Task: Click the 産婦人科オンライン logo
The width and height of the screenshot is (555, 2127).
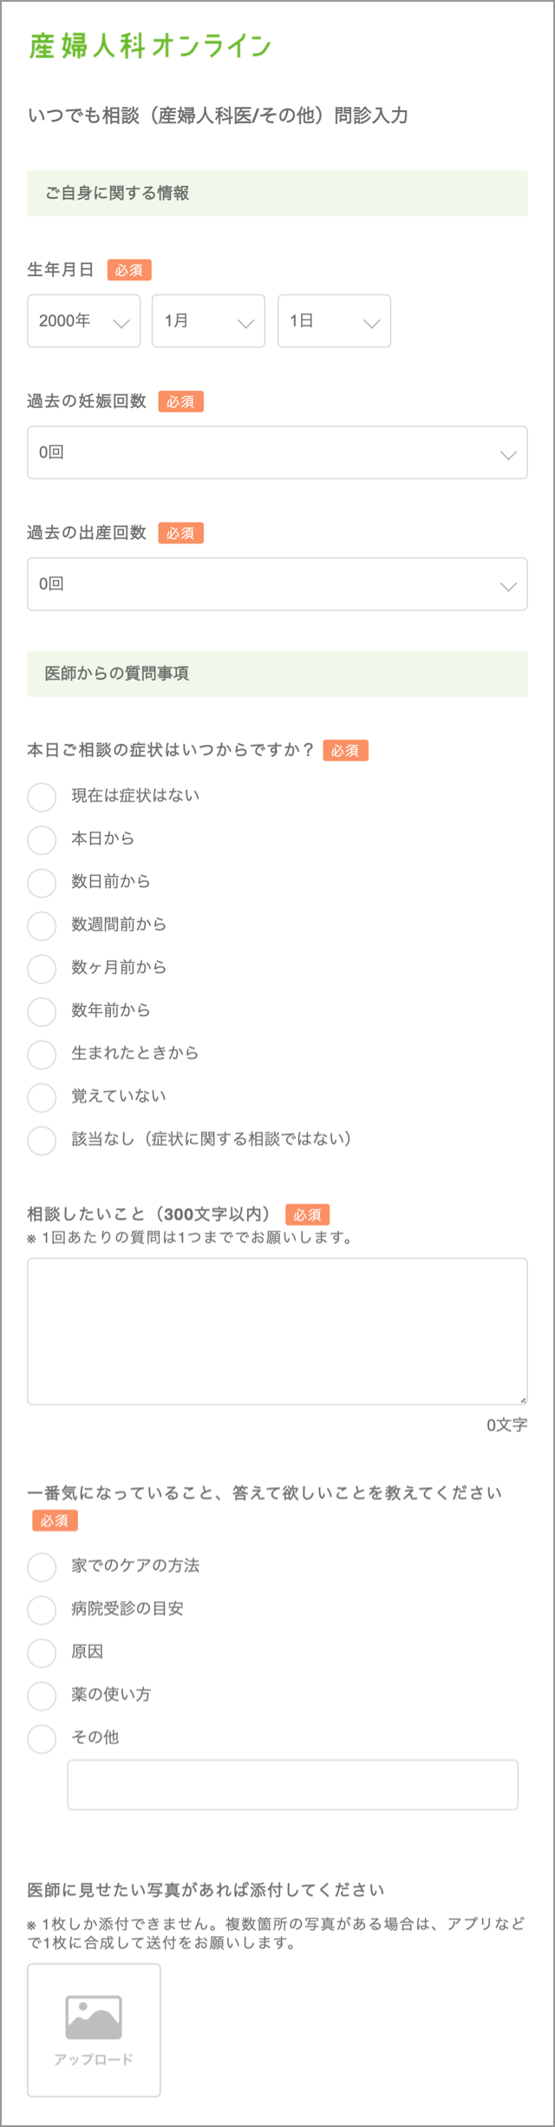Action: point(150,46)
